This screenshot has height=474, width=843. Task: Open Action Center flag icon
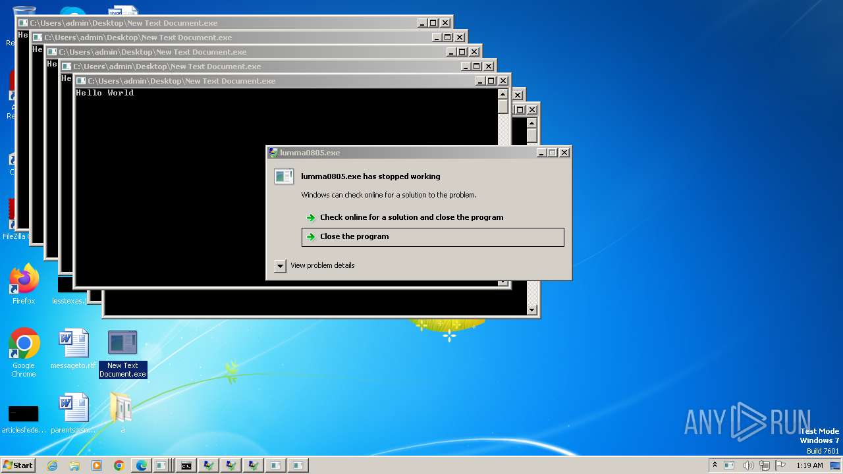(x=780, y=465)
